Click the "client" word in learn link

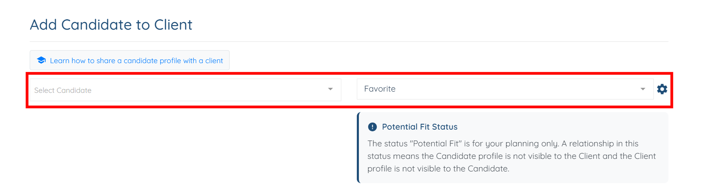coord(214,61)
